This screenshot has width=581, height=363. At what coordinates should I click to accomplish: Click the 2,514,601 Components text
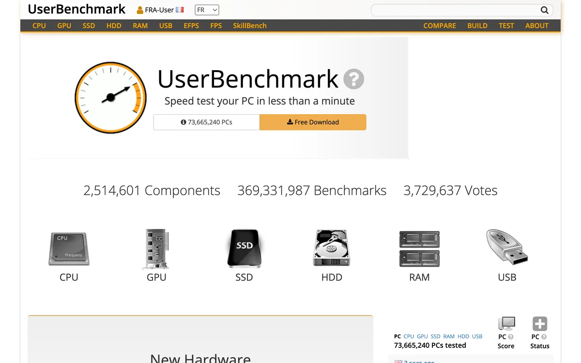point(152,191)
